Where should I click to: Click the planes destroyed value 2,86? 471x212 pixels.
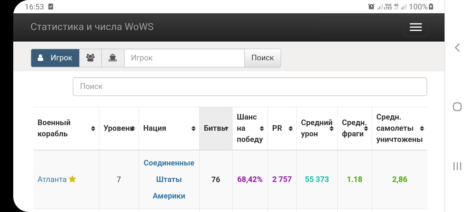tap(400, 179)
